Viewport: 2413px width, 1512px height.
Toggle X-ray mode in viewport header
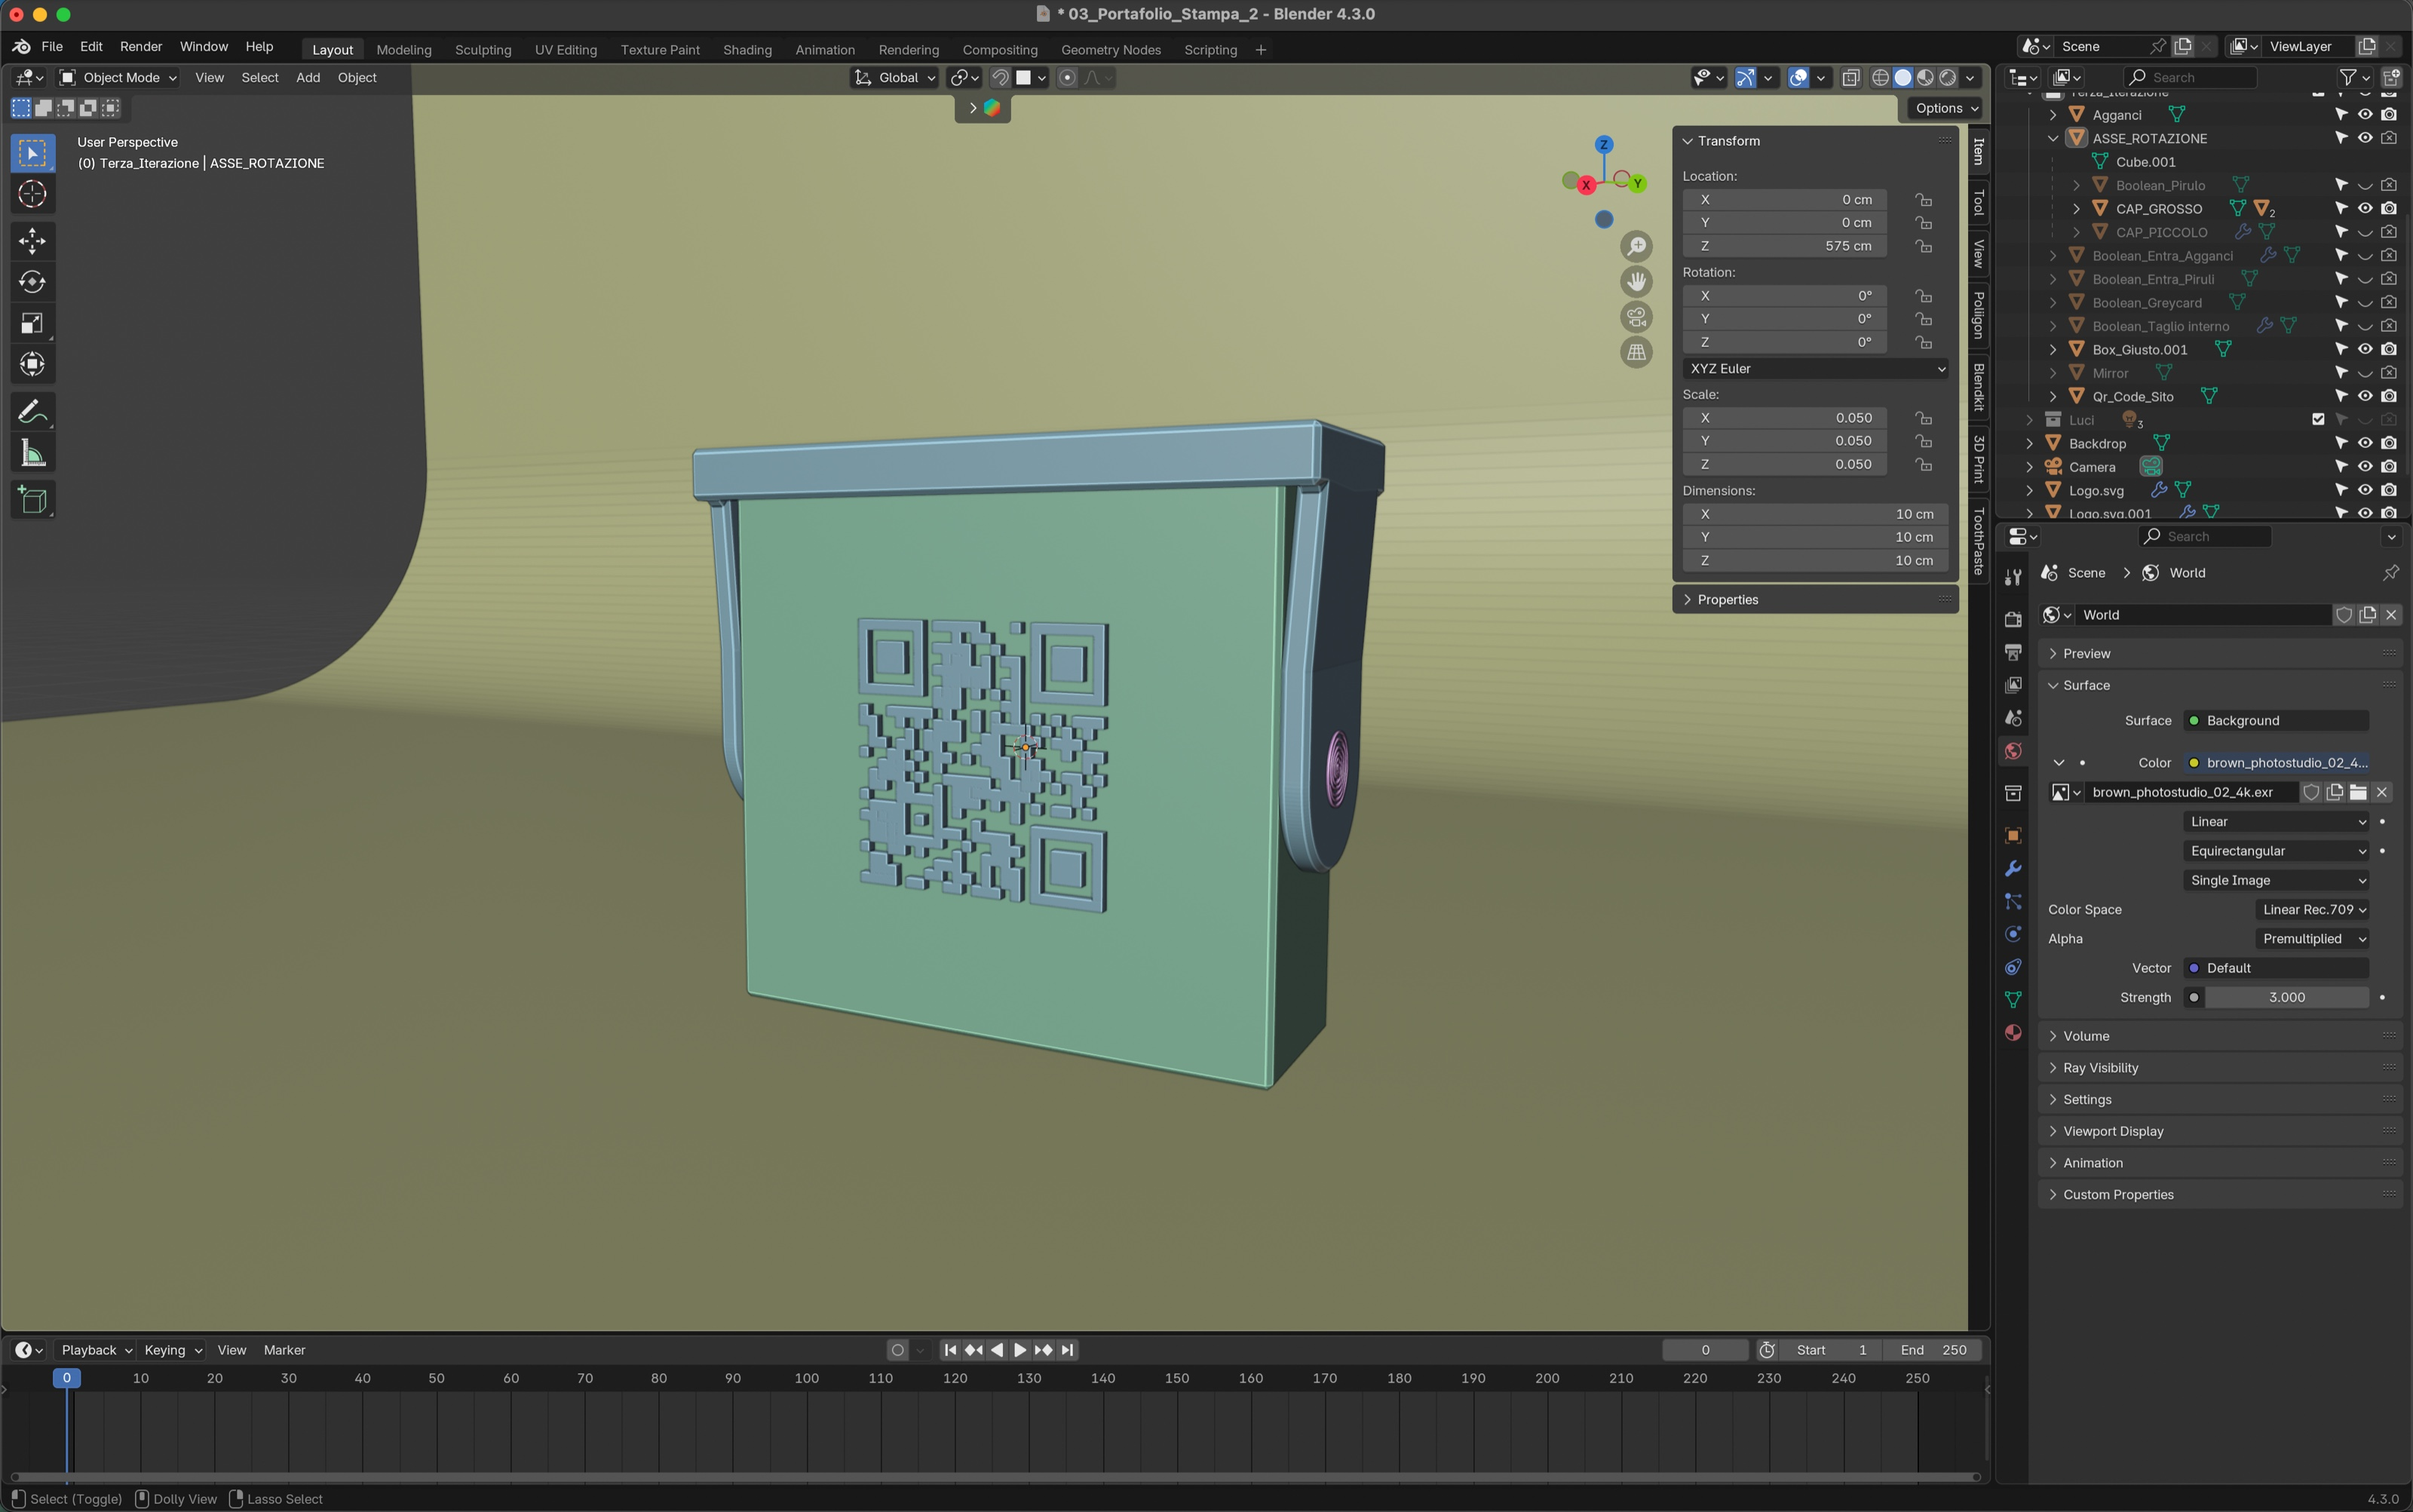click(x=1851, y=77)
